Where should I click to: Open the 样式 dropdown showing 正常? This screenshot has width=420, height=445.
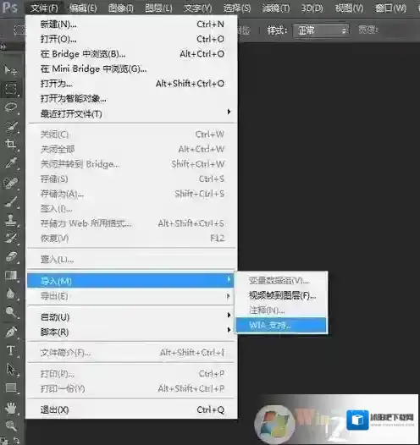pyautogui.click(x=321, y=30)
